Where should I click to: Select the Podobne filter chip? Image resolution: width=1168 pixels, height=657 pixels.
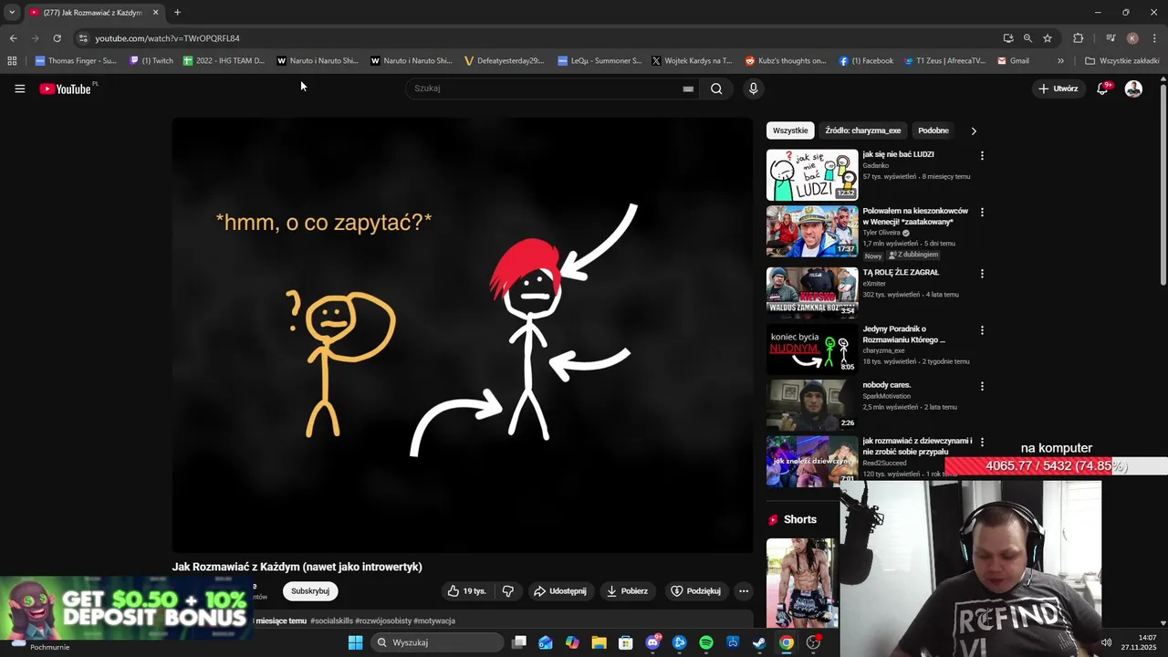click(x=933, y=130)
